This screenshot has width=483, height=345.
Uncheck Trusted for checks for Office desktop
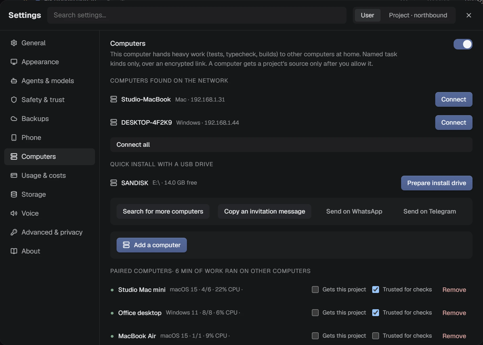coord(376,313)
